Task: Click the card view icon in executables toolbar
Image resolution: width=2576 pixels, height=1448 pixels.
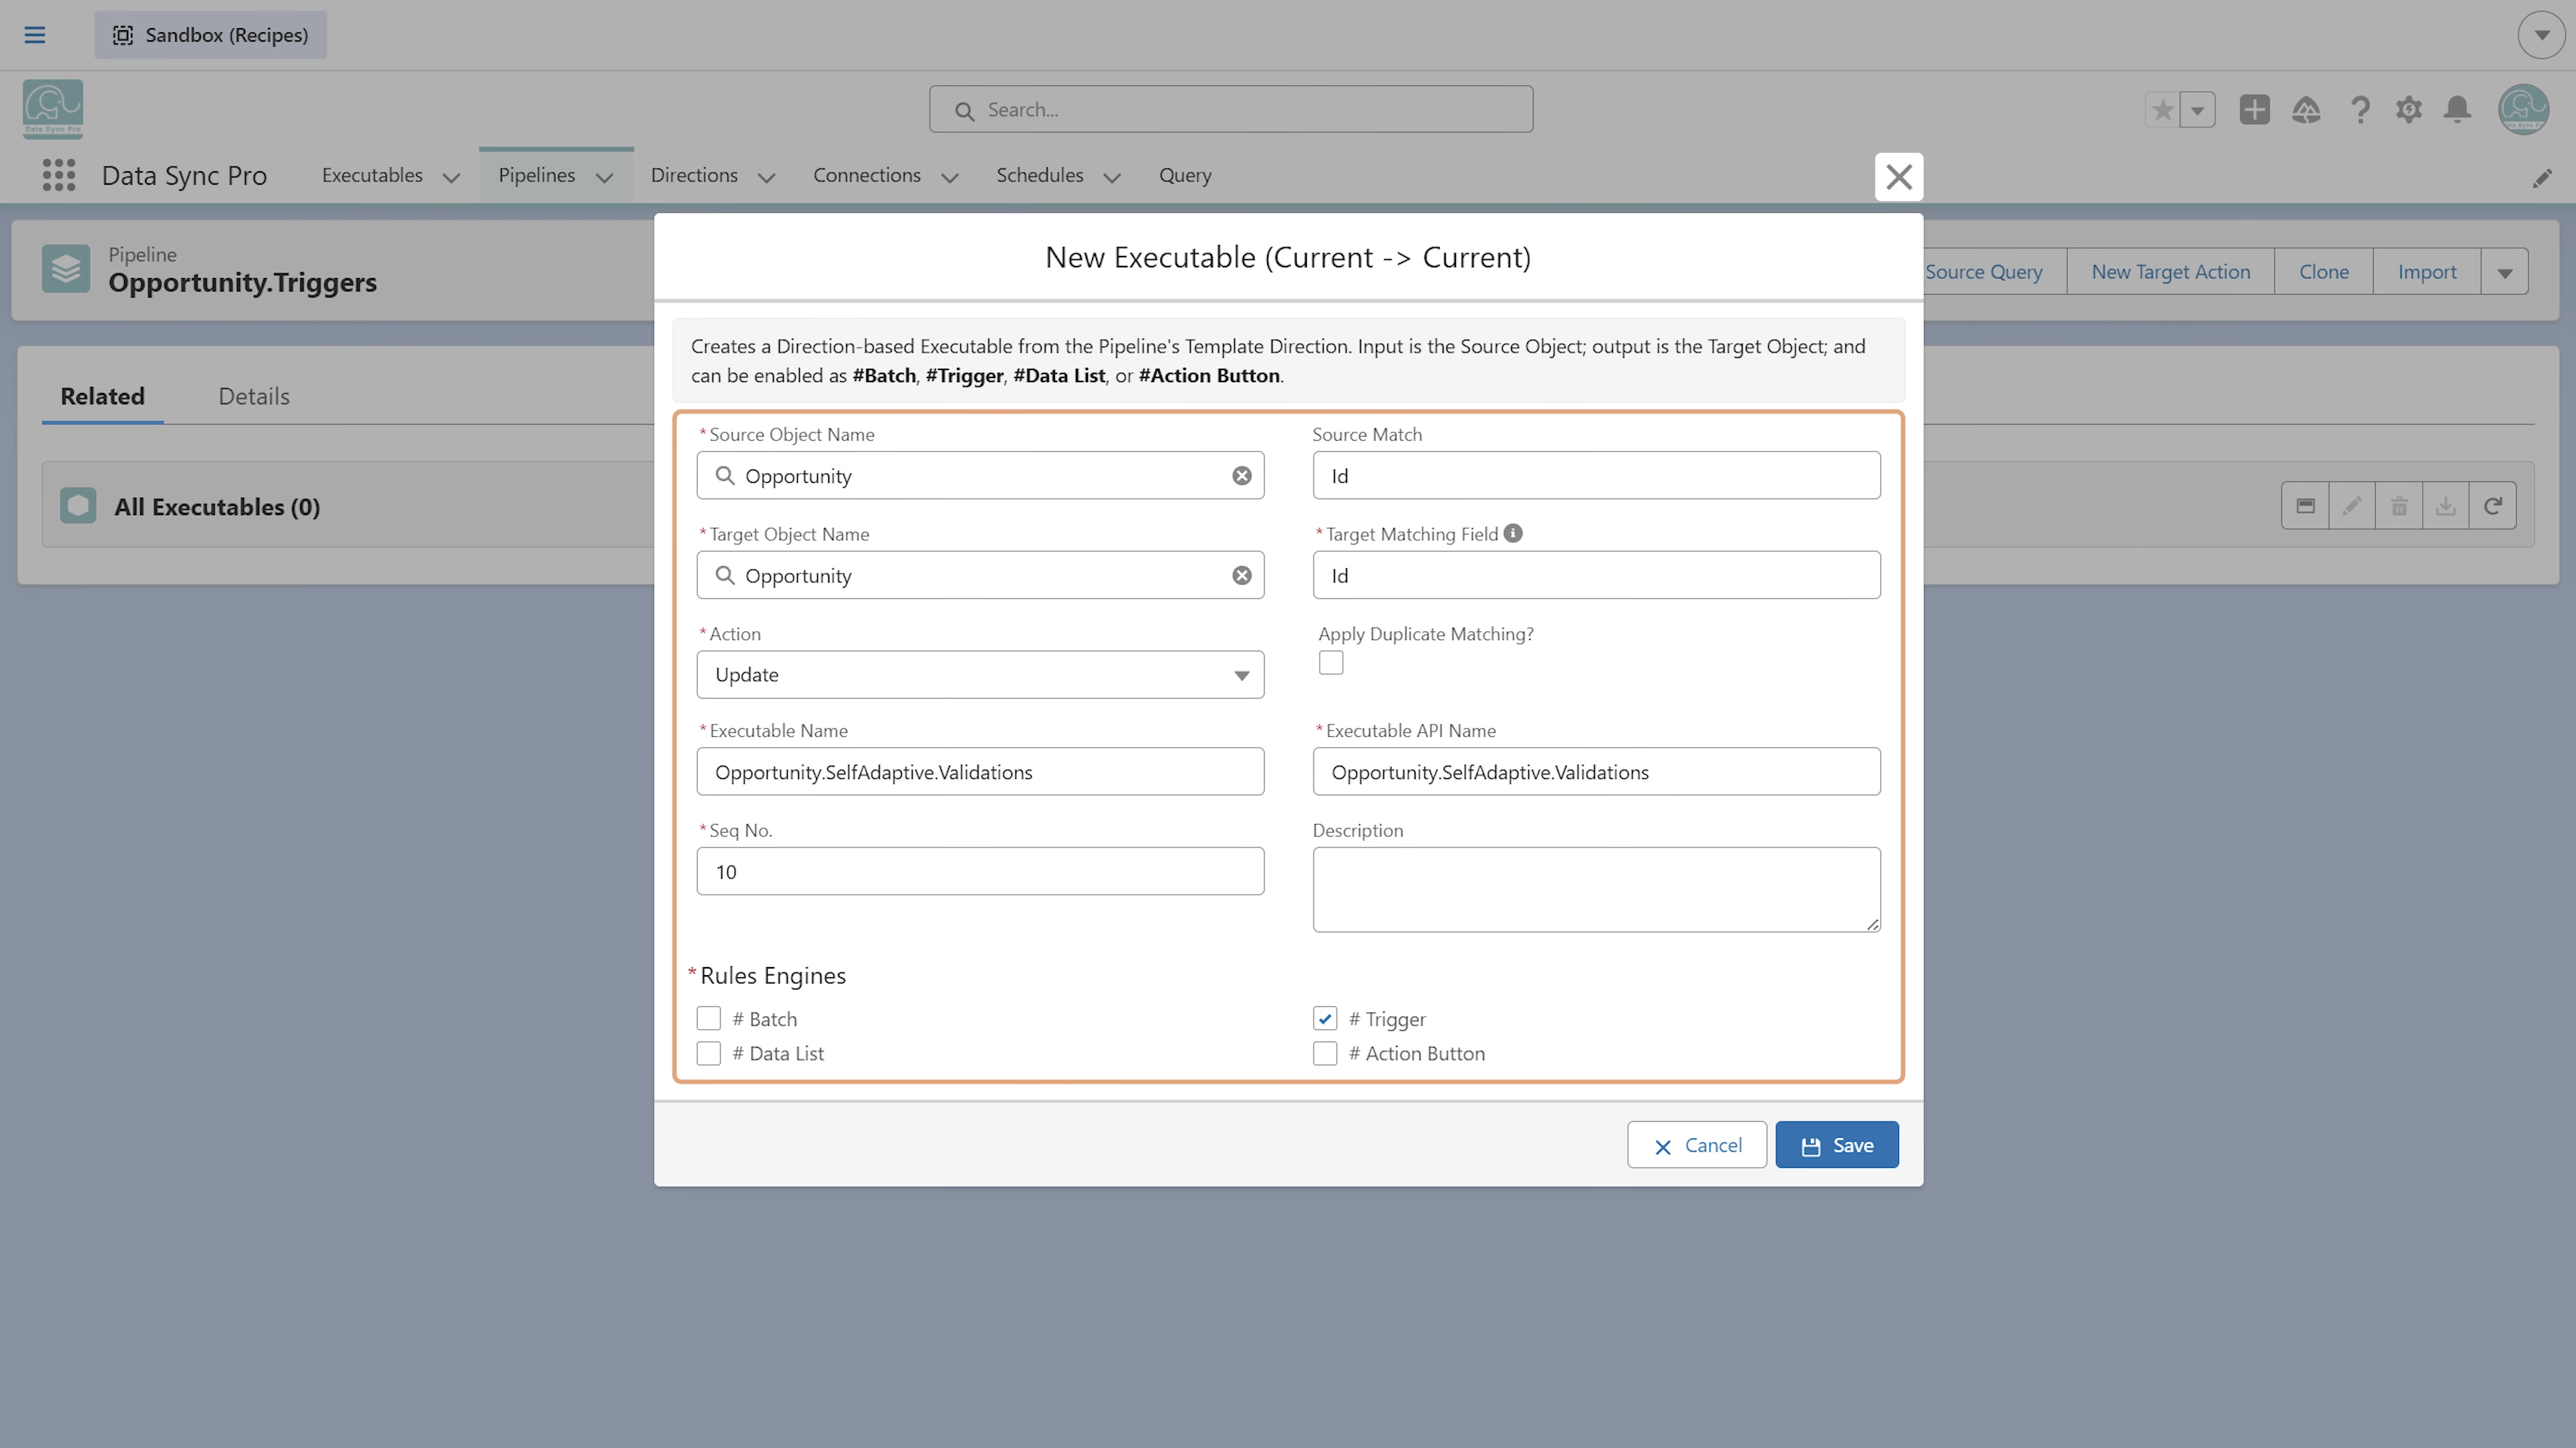Action: (x=2305, y=506)
